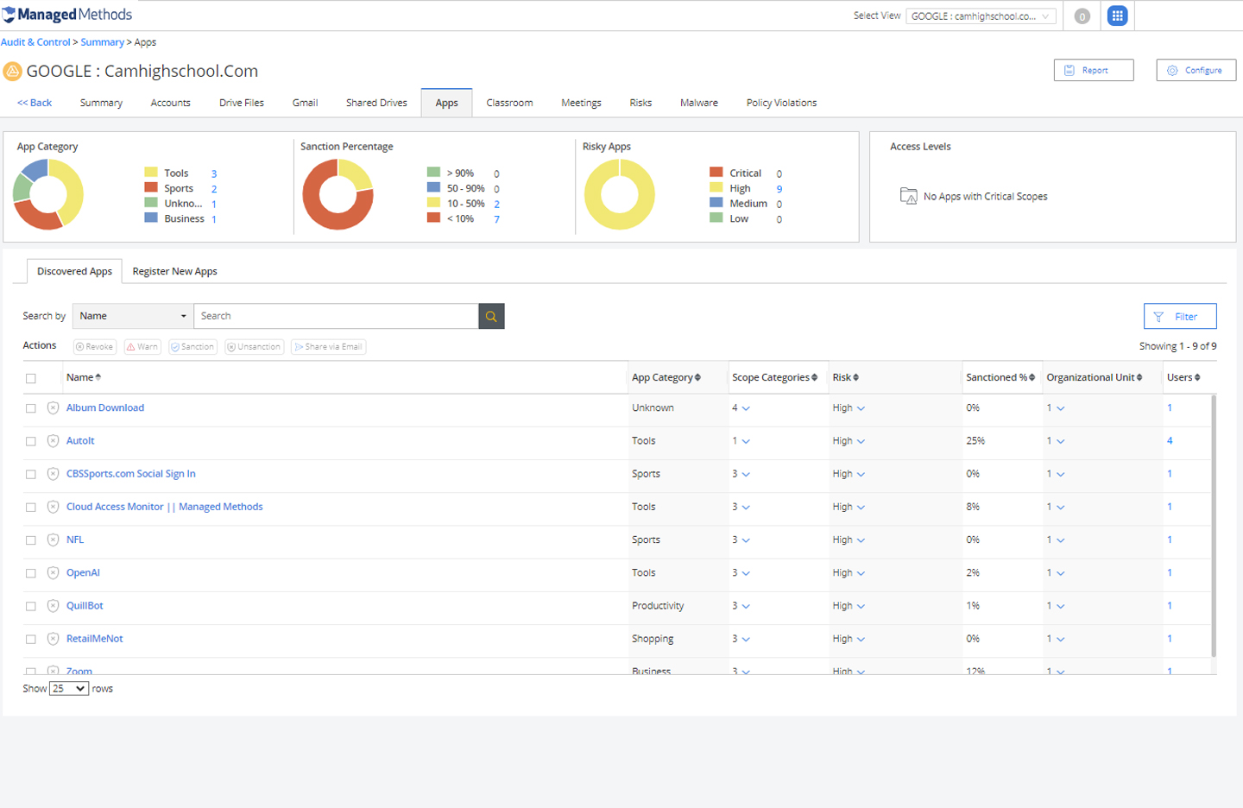
Task: Sort by Sanctioned % column arrows
Action: click(1032, 377)
